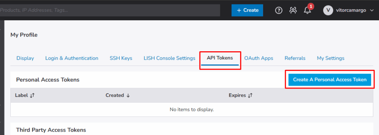The width and height of the screenshot is (379, 135).
Task: Switch to the Display tab
Action: [25, 58]
